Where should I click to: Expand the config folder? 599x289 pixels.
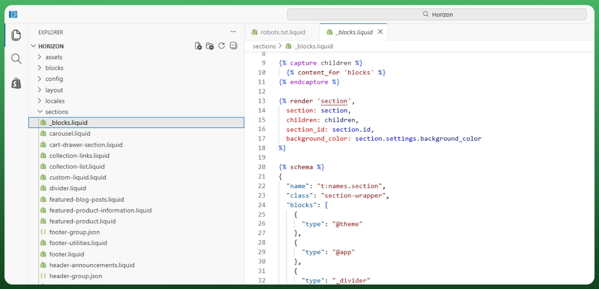[40, 79]
